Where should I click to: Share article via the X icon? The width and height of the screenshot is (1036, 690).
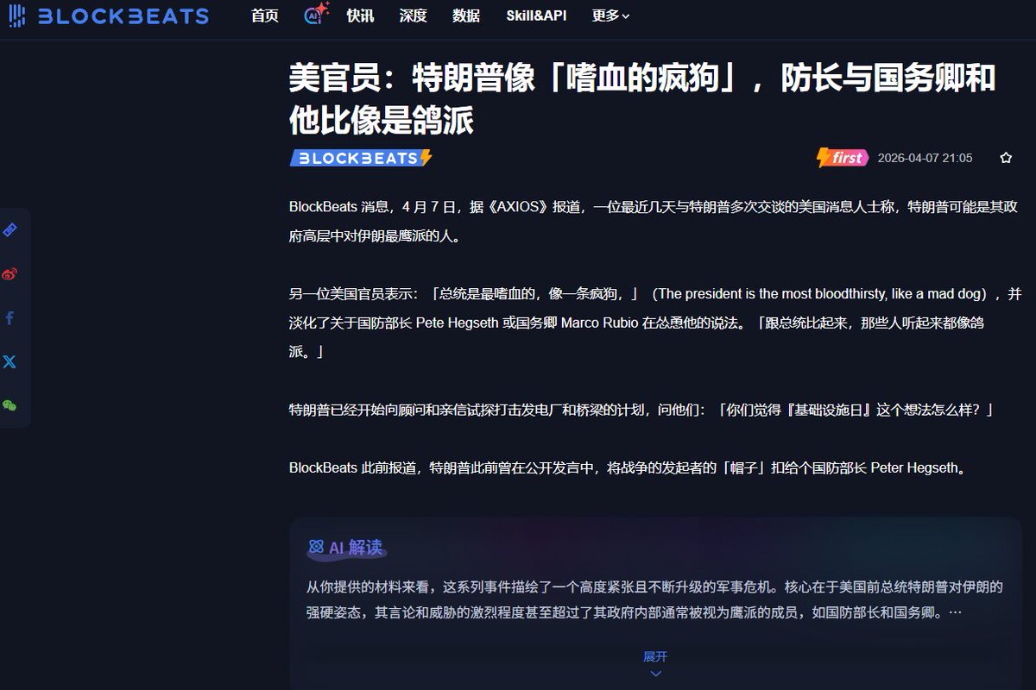point(9,361)
